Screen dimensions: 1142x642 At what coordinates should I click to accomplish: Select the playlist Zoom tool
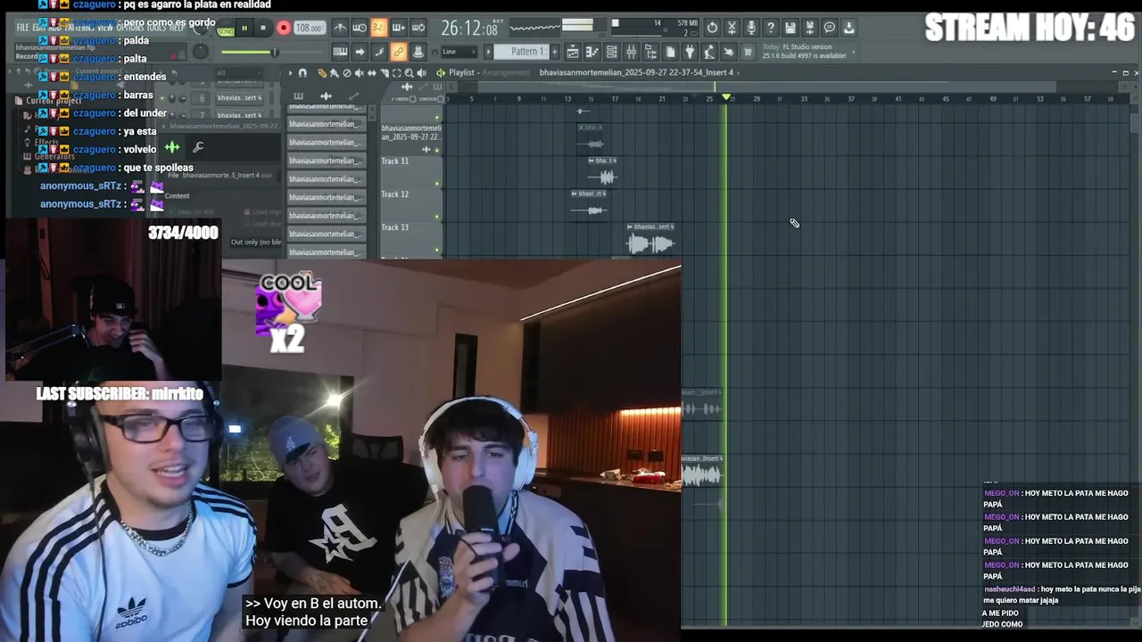[x=409, y=73]
